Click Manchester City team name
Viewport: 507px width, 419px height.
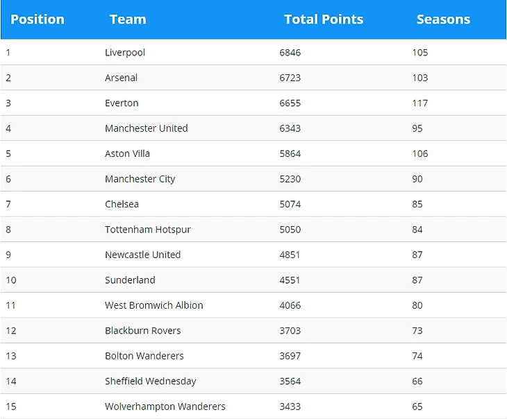140,179
